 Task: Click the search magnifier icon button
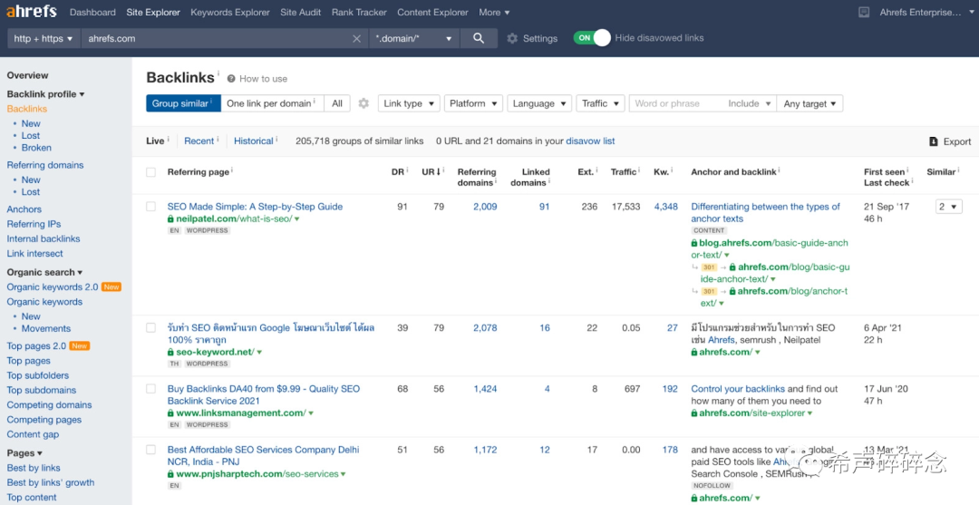click(478, 38)
